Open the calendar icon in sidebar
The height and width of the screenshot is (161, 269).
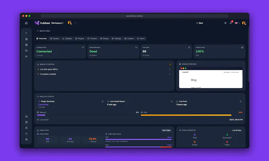coord(27,122)
